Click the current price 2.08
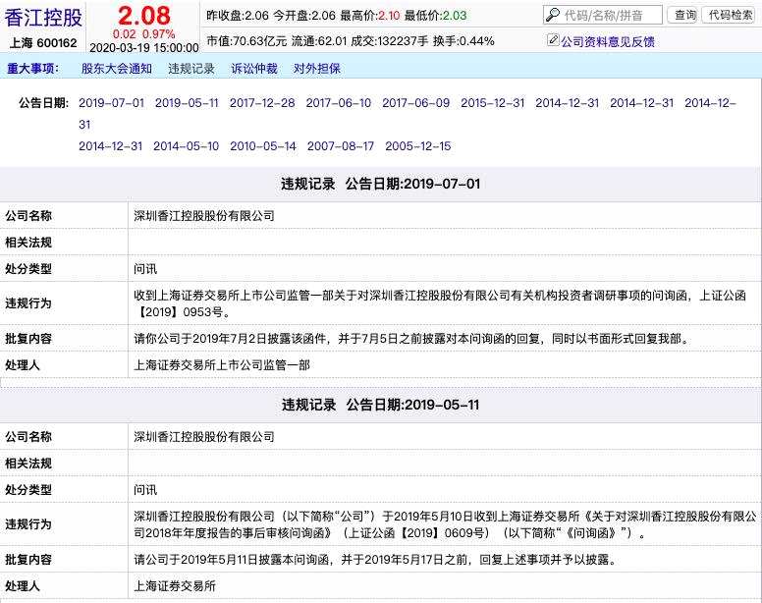762x603 pixels. tap(144, 16)
